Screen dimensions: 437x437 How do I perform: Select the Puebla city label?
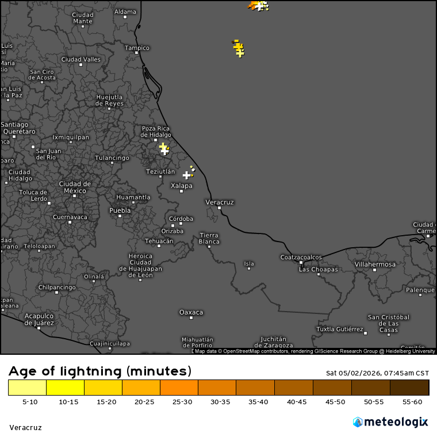(120, 210)
